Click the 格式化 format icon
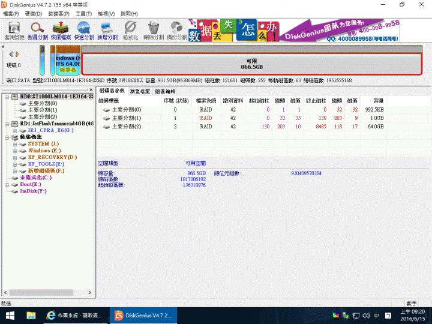This screenshot has width=432, height=324. tap(130, 31)
